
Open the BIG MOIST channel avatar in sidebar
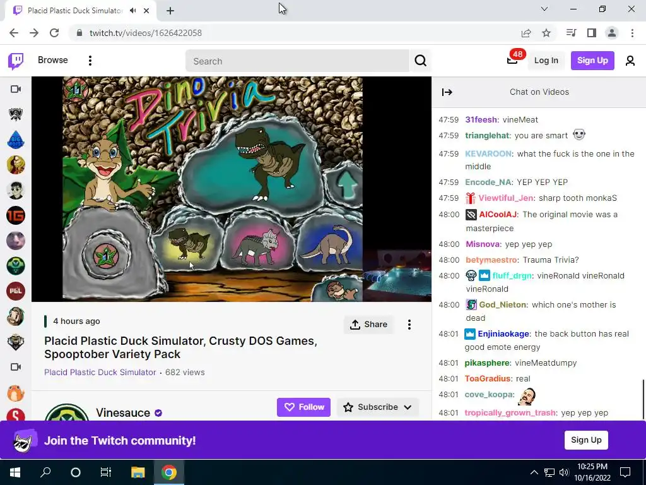(x=16, y=140)
